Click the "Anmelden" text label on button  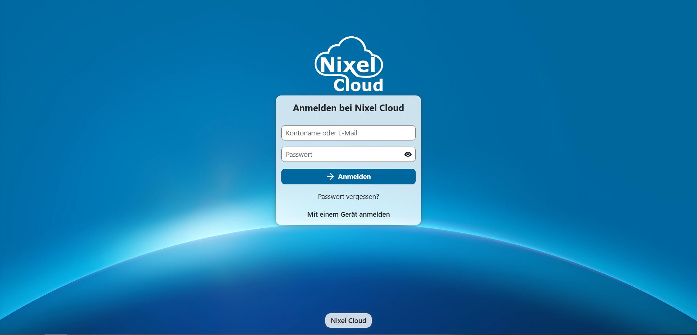coord(354,176)
